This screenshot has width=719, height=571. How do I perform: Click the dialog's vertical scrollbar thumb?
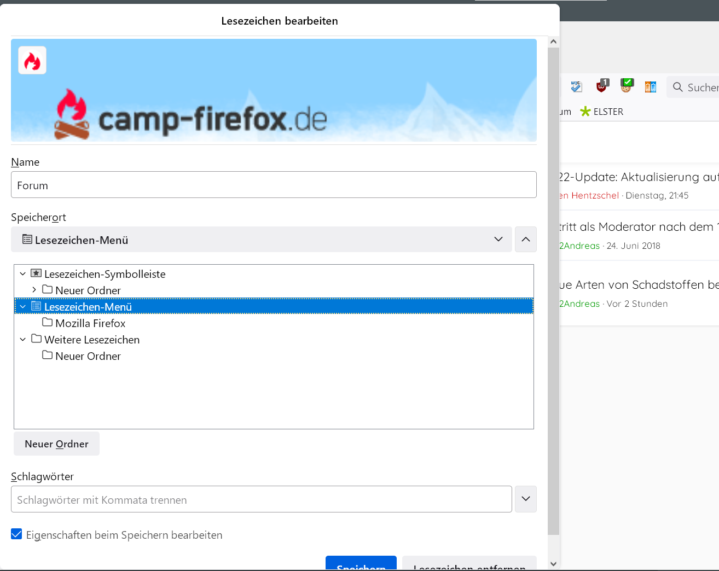553,291
